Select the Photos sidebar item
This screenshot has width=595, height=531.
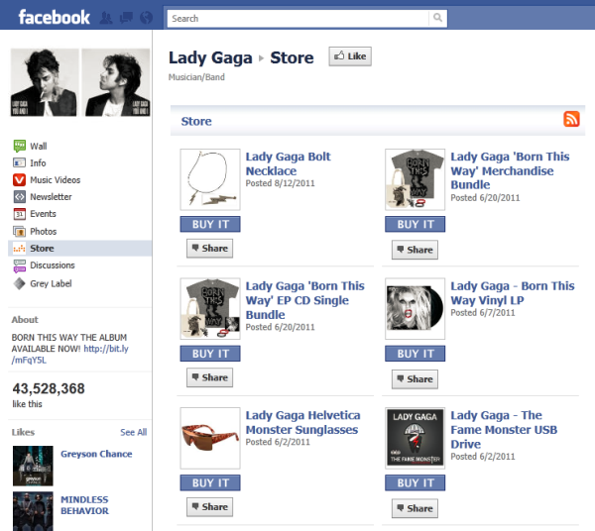(x=43, y=232)
